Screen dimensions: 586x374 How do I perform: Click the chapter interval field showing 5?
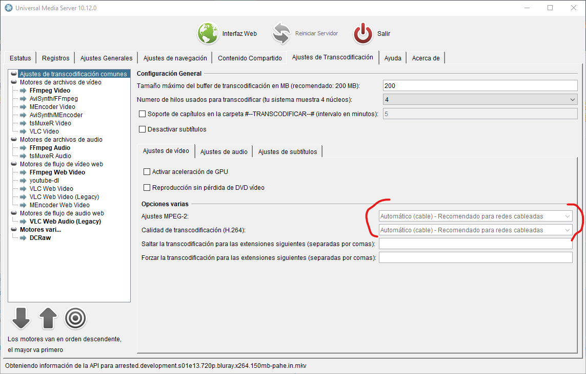tap(480, 114)
